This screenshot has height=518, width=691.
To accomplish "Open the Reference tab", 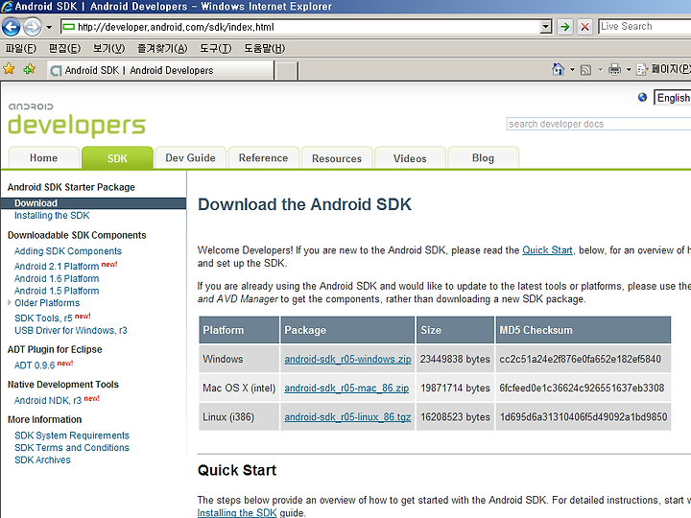I will click(264, 157).
